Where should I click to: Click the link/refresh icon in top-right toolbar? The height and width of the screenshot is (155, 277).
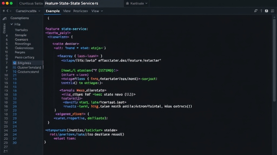256,11
